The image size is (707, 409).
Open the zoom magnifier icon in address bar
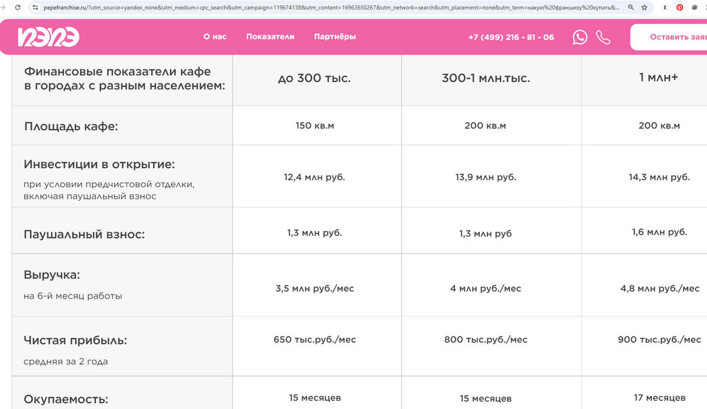[631, 8]
